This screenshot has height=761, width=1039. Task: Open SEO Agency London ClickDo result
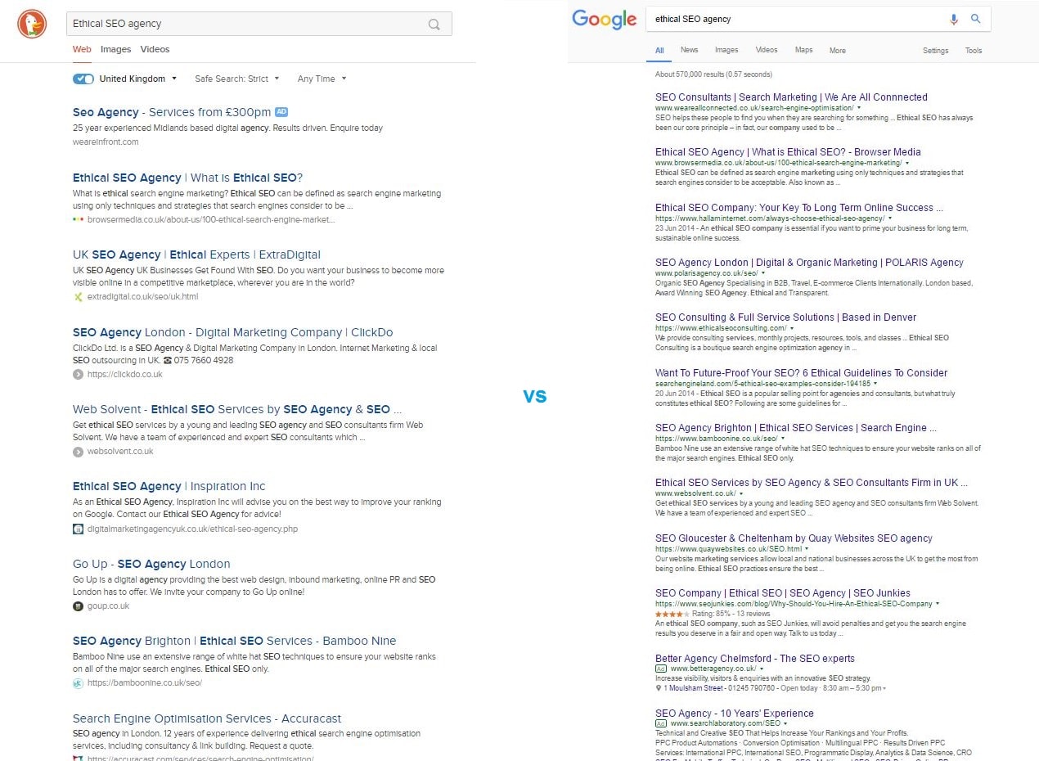[x=232, y=332]
